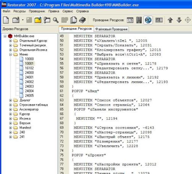Click the greyed grab resources toolbar icon

point(65,20)
